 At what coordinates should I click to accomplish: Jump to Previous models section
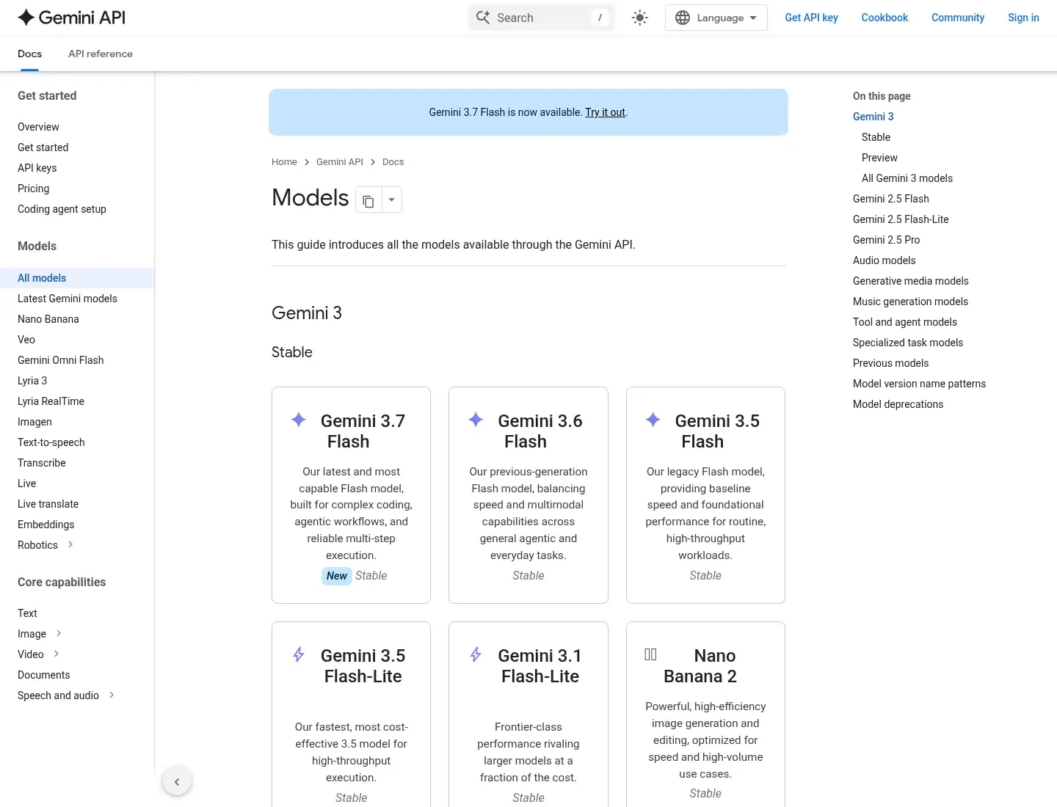[890, 363]
